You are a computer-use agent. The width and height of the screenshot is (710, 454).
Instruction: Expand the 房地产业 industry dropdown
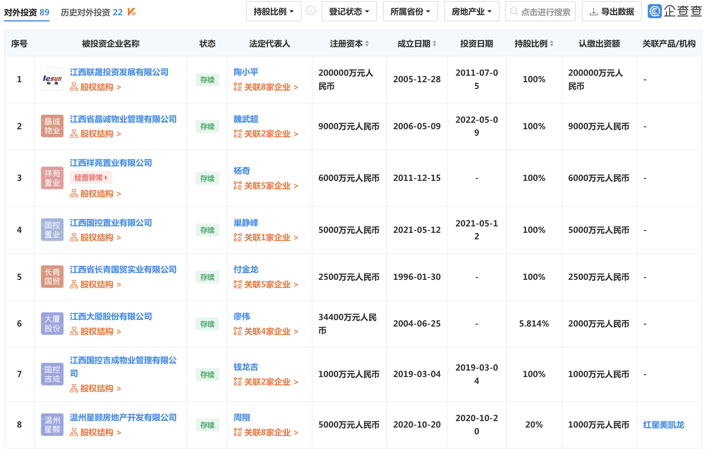pos(472,11)
